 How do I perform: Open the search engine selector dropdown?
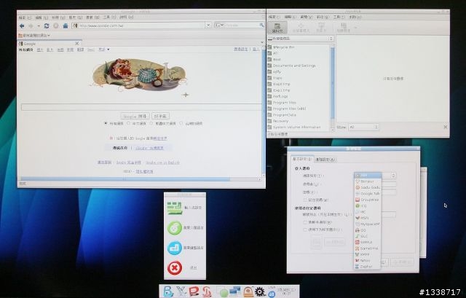click(x=219, y=26)
